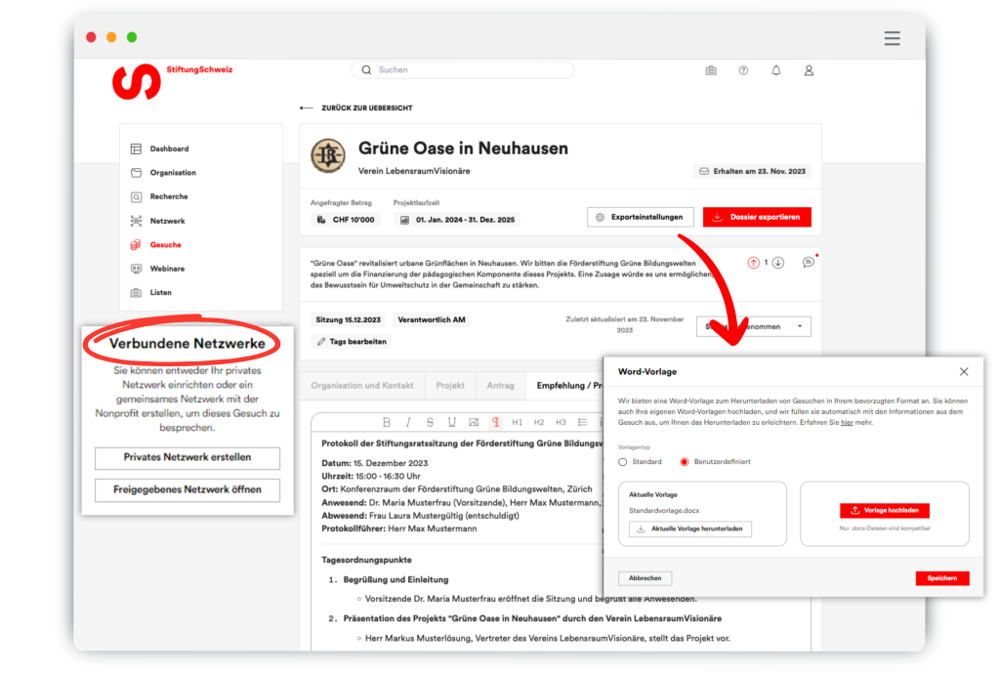The width and height of the screenshot is (1000, 675).
Task: Close the Word-Vorlage dialog
Action: coord(964,372)
